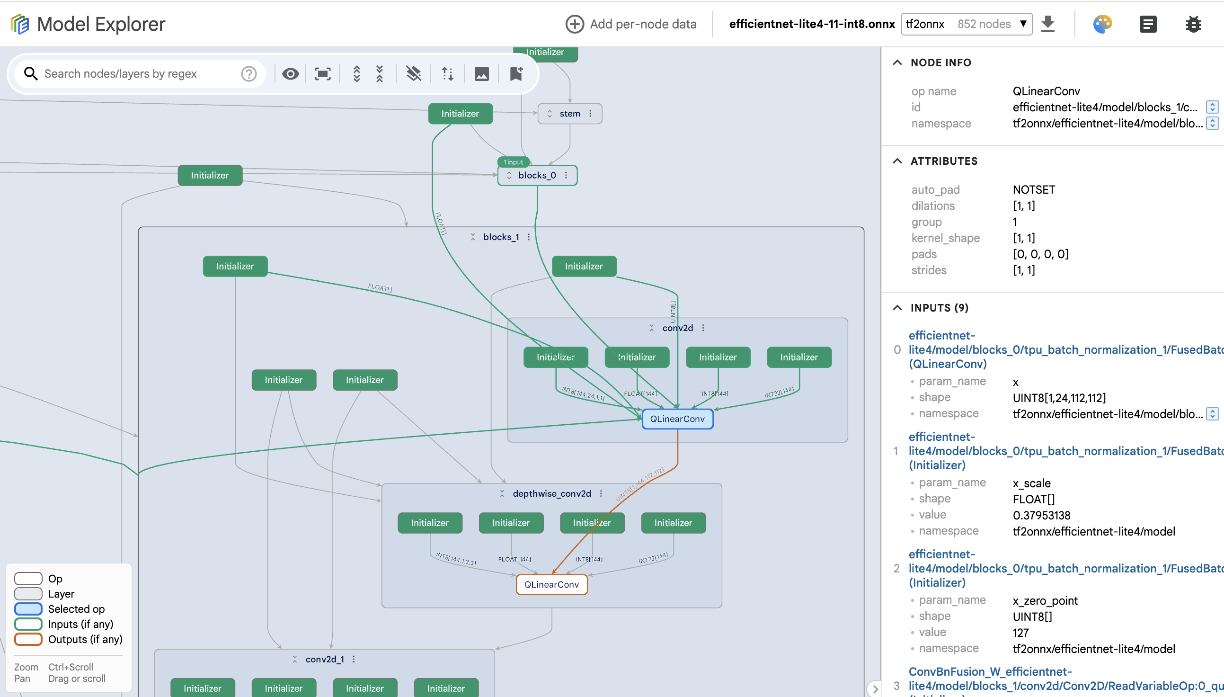Open the depthwise_conv2d layer options menu
Screen dimensions: 1224x697
(601, 493)
